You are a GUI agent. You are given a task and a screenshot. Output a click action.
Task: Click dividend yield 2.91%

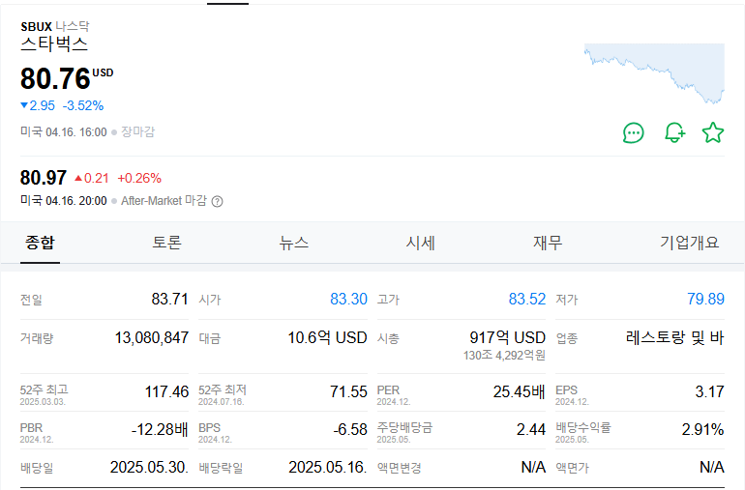(702, 430)
